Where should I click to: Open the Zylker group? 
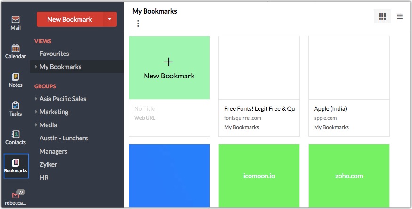click(48, 164)
